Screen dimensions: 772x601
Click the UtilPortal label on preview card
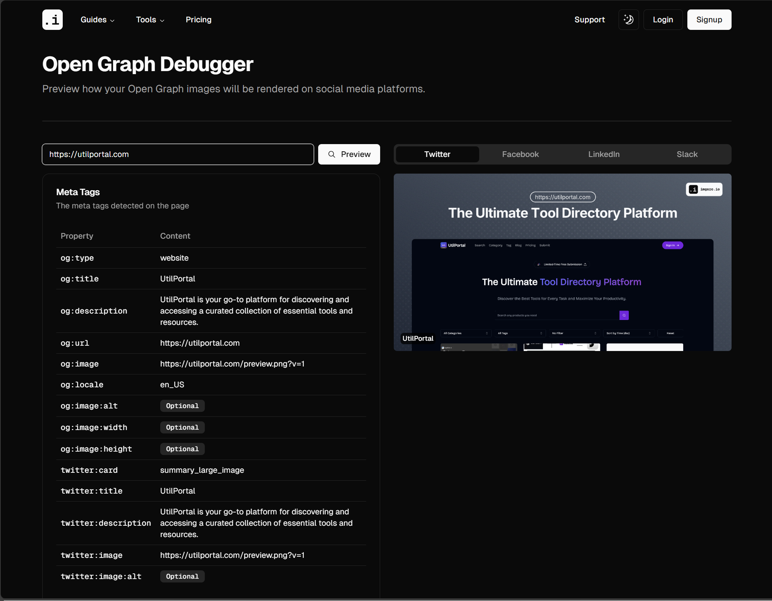pyautogui.click(x=418, y=339)
